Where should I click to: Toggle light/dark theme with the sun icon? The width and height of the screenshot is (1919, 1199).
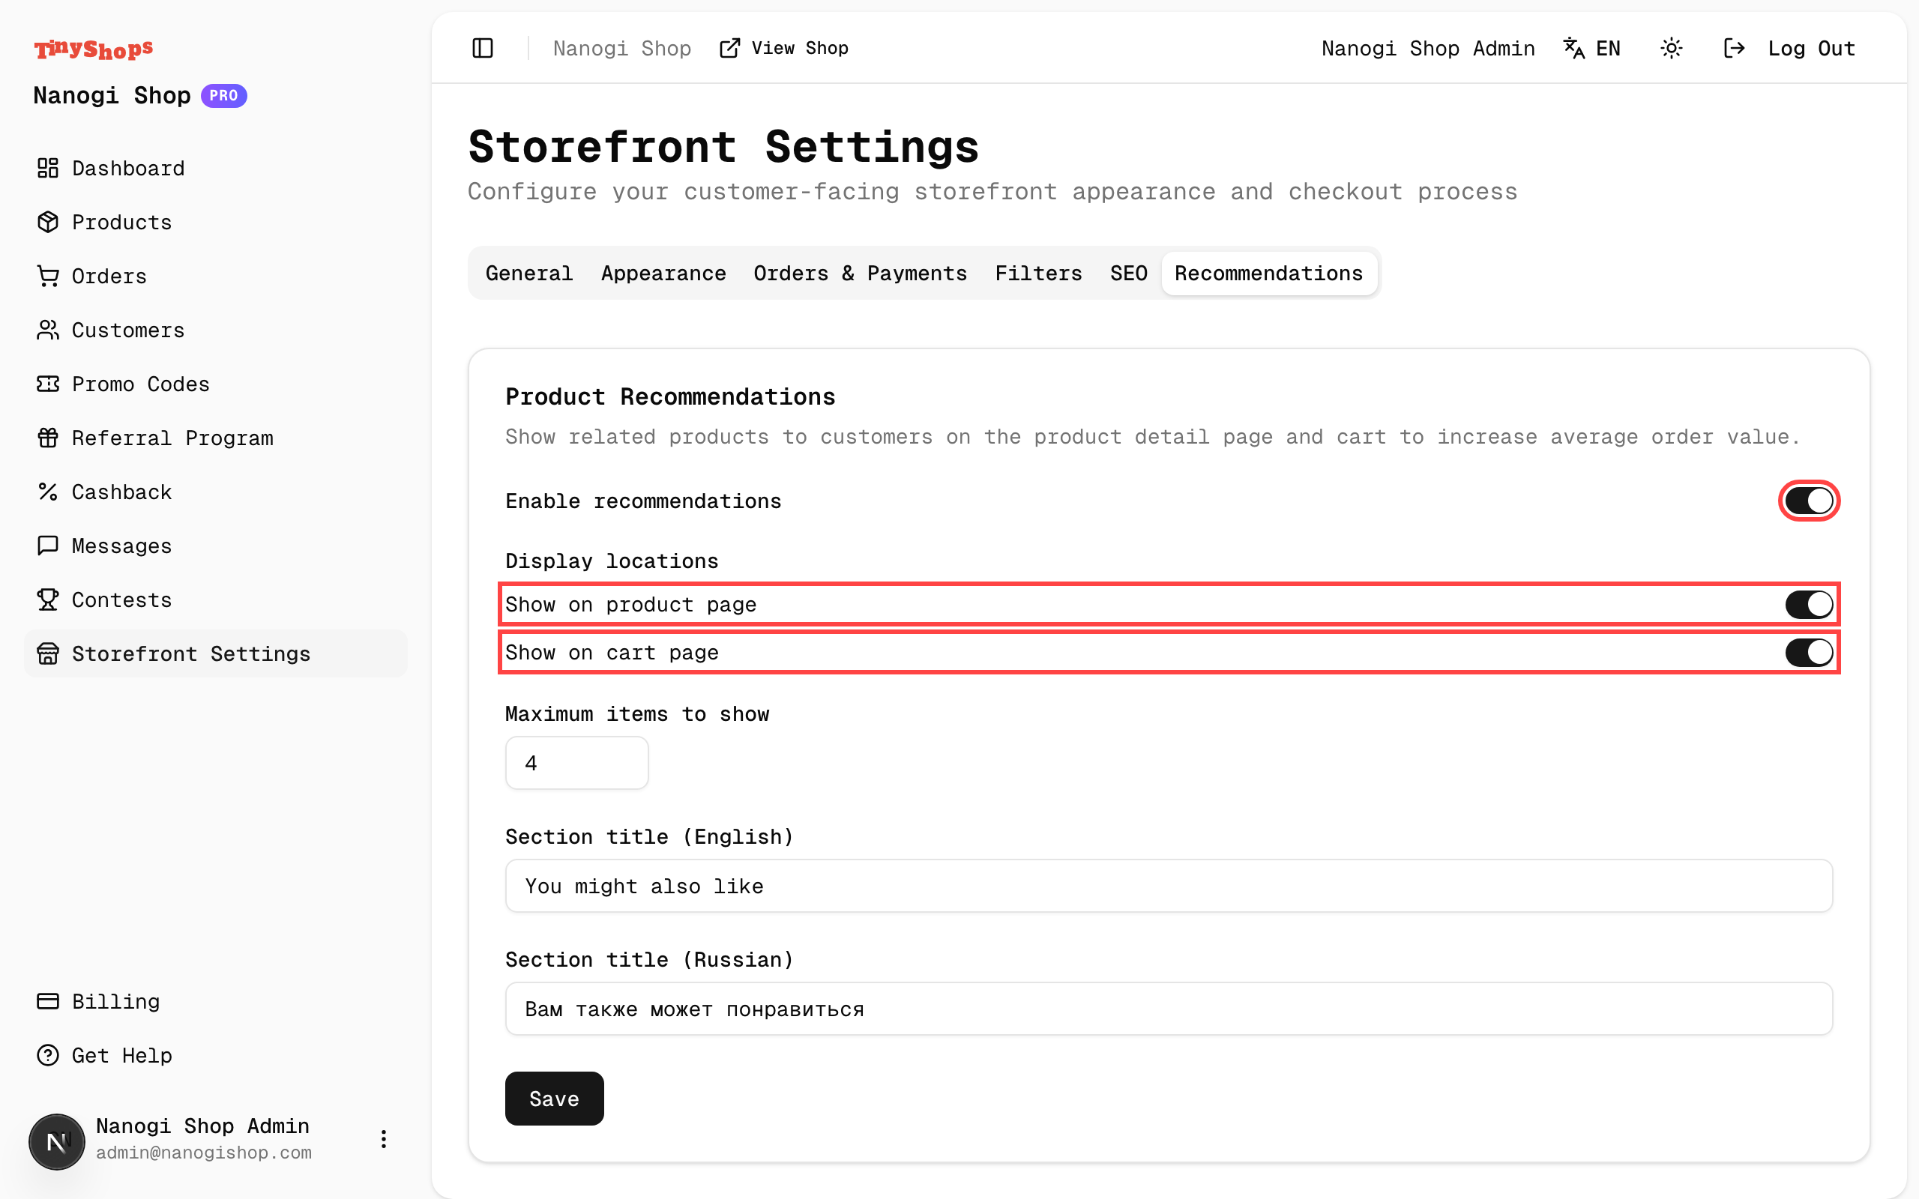coord(1672,49)
